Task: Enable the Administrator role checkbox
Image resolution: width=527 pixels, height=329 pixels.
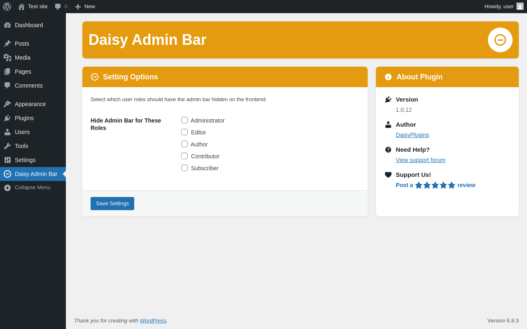Action: tap(184, 120)
